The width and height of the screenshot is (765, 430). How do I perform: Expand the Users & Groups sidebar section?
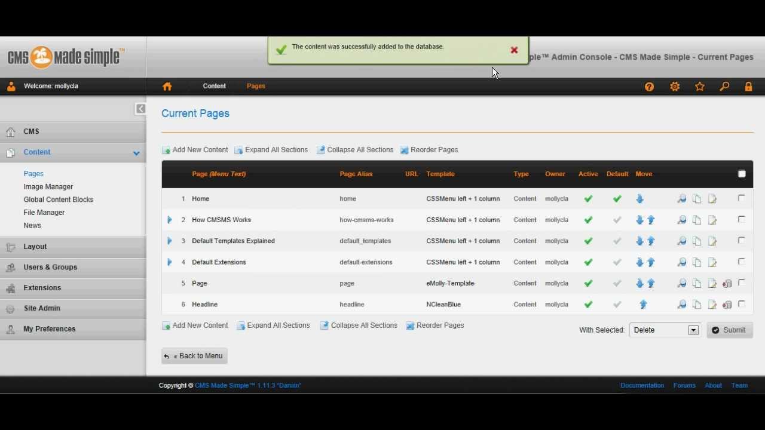click(x=73, y=268)
